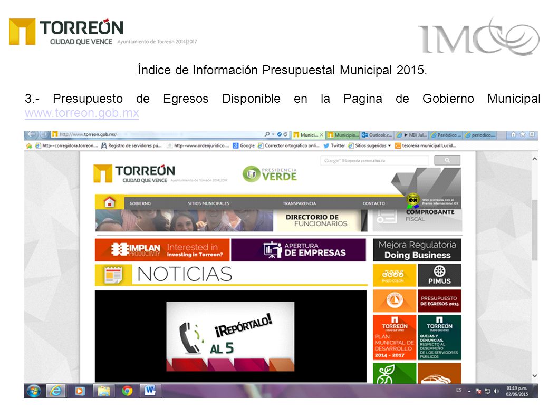Click the PIMUS tile

439,275
